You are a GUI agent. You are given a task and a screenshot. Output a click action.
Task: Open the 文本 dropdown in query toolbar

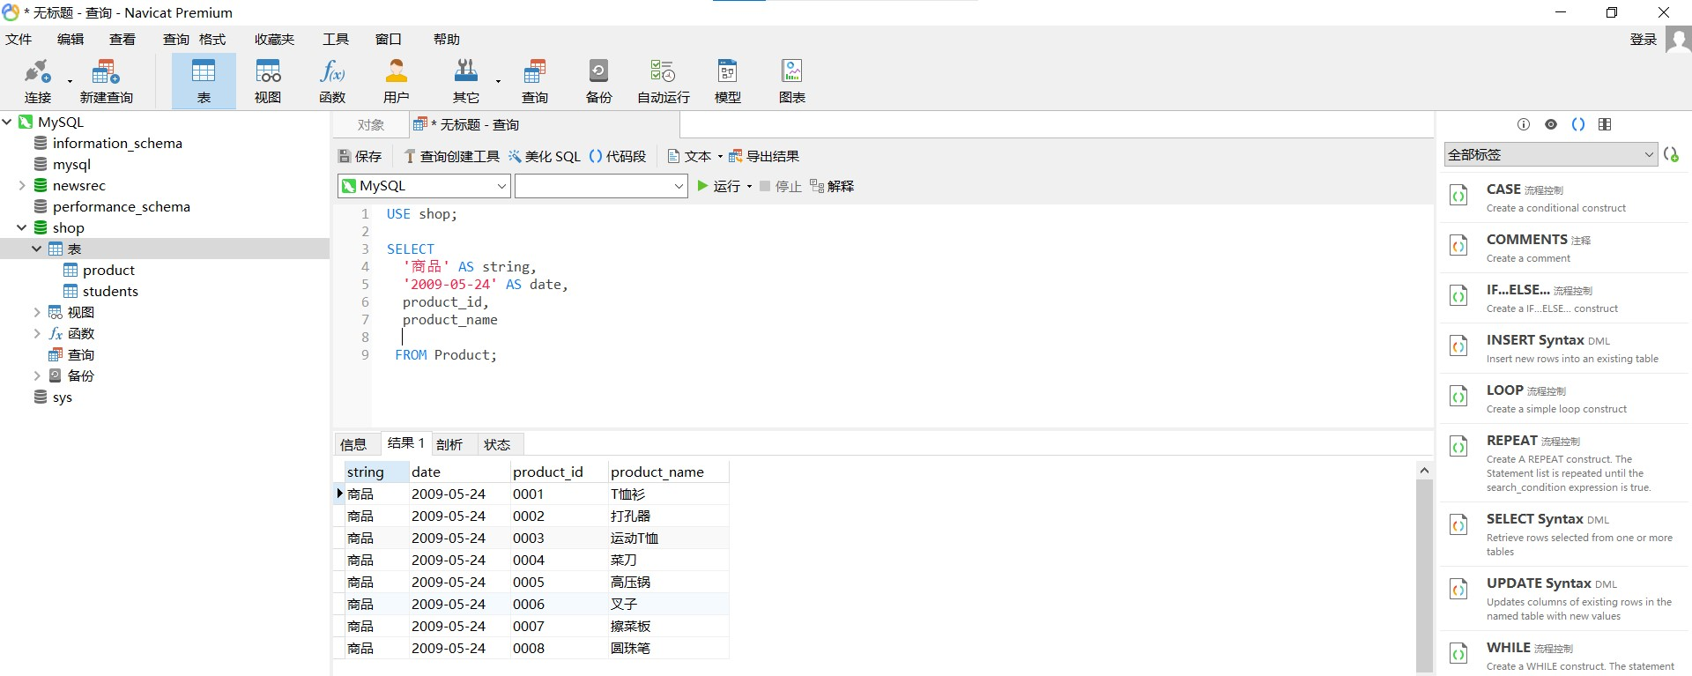[x=694, y=156]
